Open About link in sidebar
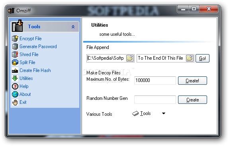Viewport: 229px width, 146px height. 25,94
